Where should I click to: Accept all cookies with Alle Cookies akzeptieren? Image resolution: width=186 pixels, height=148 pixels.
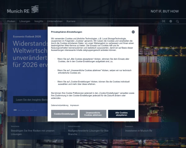[x=121, y=114]
